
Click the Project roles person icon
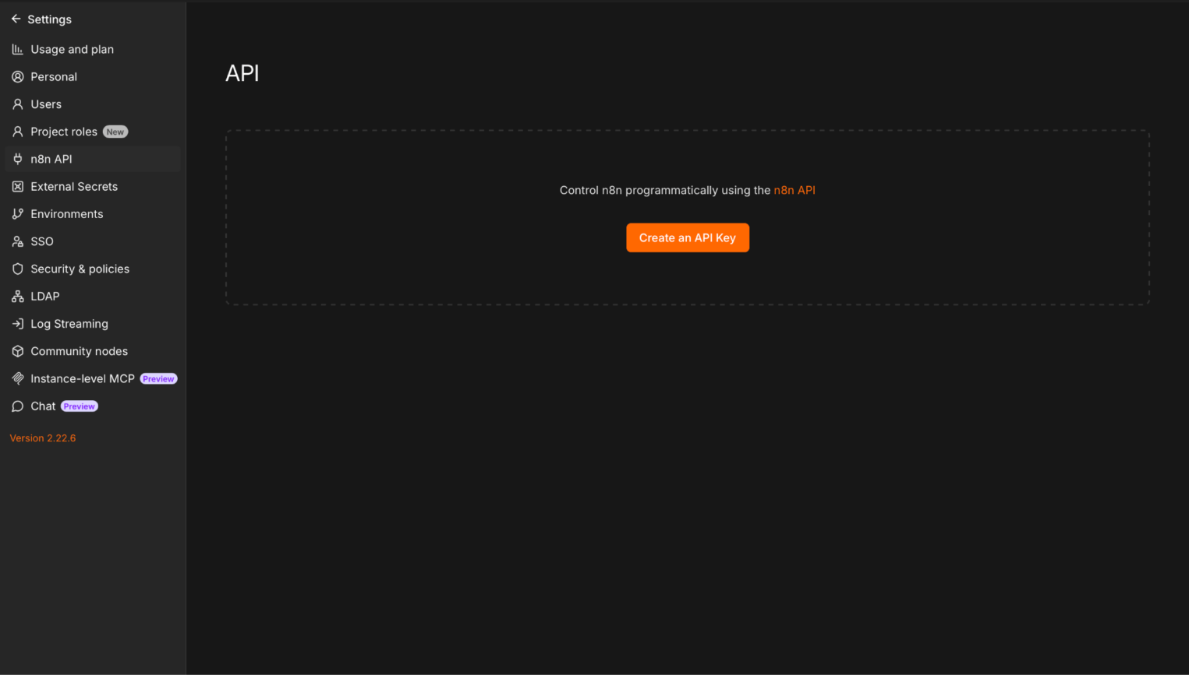tap(17, 132)
